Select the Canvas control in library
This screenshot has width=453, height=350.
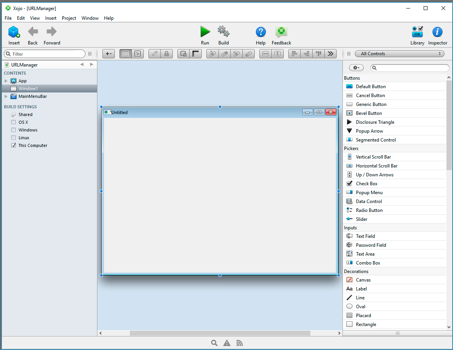[x=395, y=280]
